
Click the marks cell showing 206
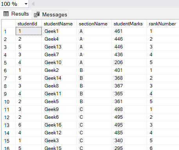click(x=129, y=62)
